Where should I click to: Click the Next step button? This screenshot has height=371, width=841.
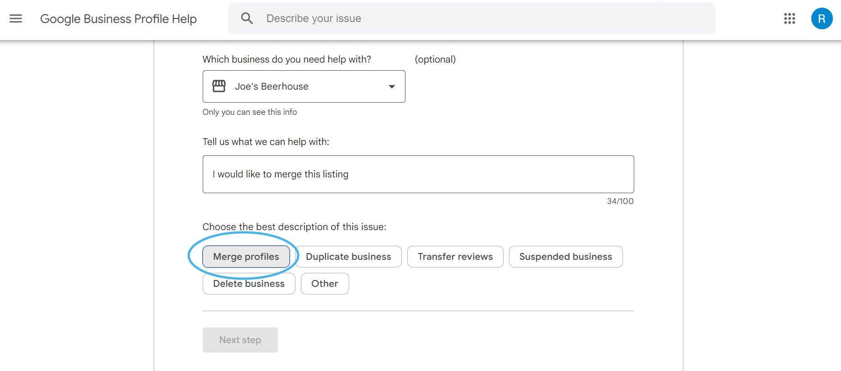pyautogui.click(x=240, y=340)
